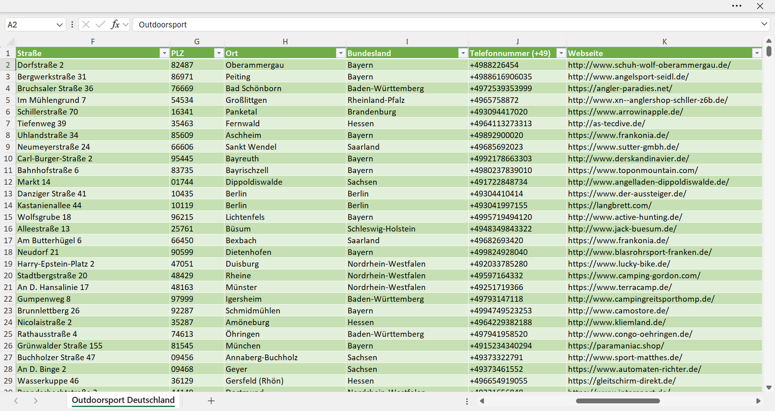This screenshot has width=775, height=411.
Task: Expand the formula bar chevron
Action: click(764, 24)
